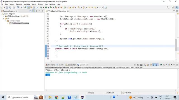Collapse the Java Programs project node
This screenshot has height=100, width=179.
pyautogui.click(x=1, y=14)
